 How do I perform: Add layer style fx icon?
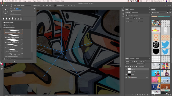[135, 95]
